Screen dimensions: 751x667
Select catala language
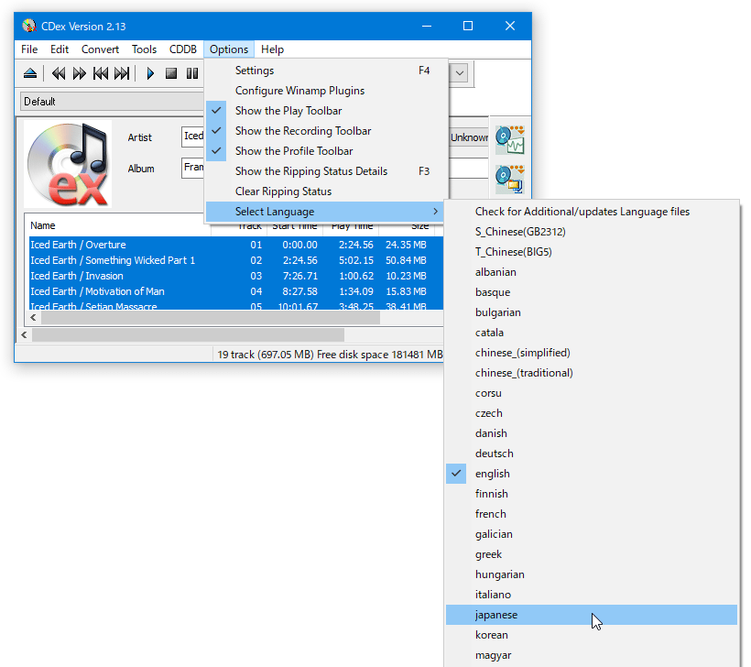pos(592,332)
